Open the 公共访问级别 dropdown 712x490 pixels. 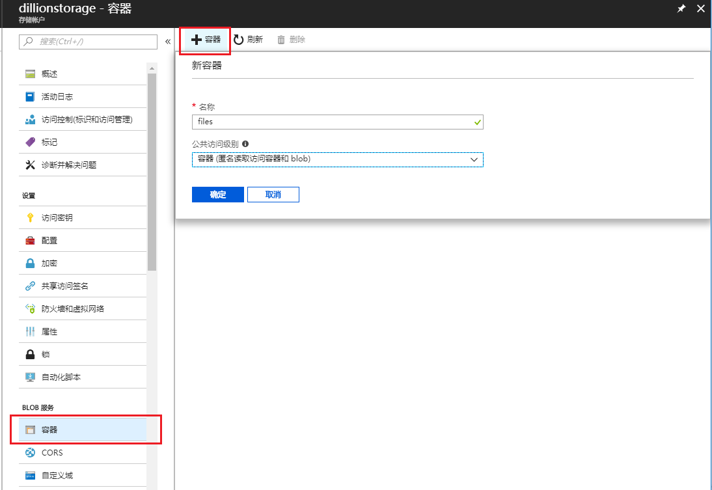point(337,159)
